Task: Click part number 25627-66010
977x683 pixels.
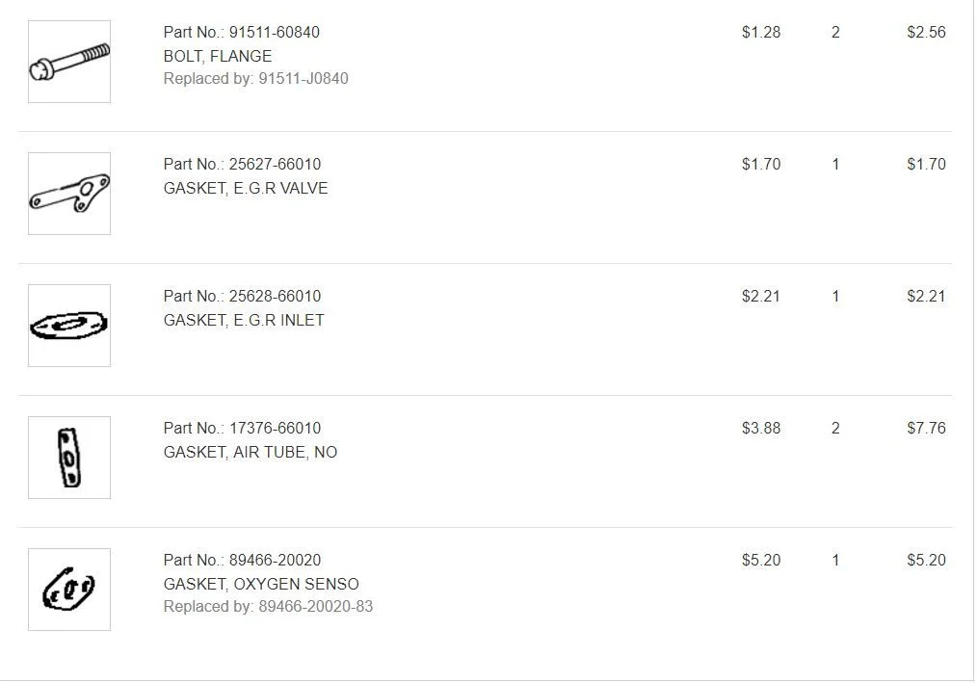Action: tap(275, 164)
